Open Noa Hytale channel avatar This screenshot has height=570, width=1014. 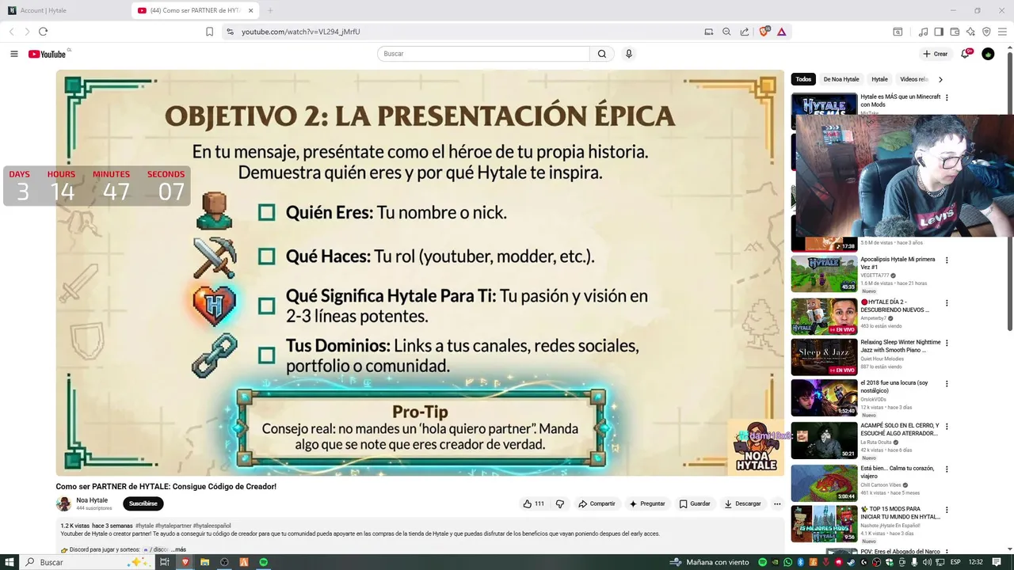[63, 503]
